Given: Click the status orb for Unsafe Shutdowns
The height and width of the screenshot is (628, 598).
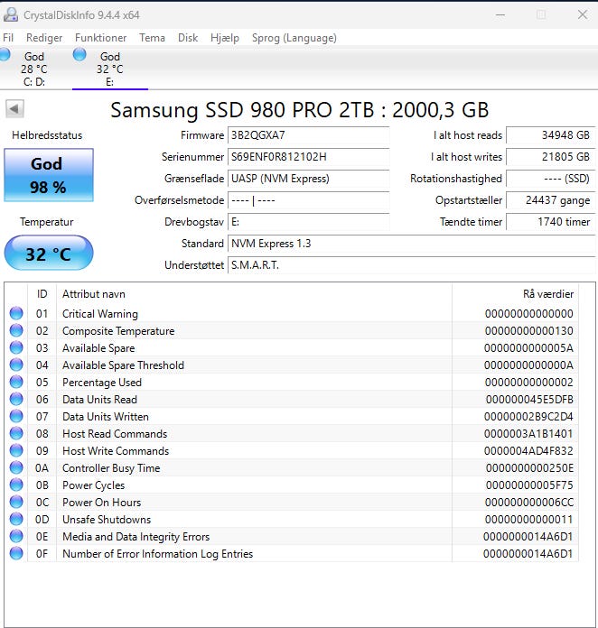Looking at the screenshot, I should pyautogui.click(x=16, y=520).
